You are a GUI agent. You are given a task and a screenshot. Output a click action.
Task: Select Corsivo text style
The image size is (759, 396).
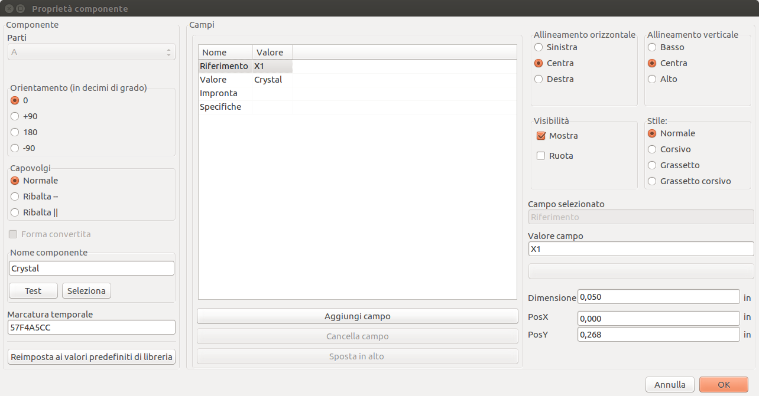pos(652,149)
